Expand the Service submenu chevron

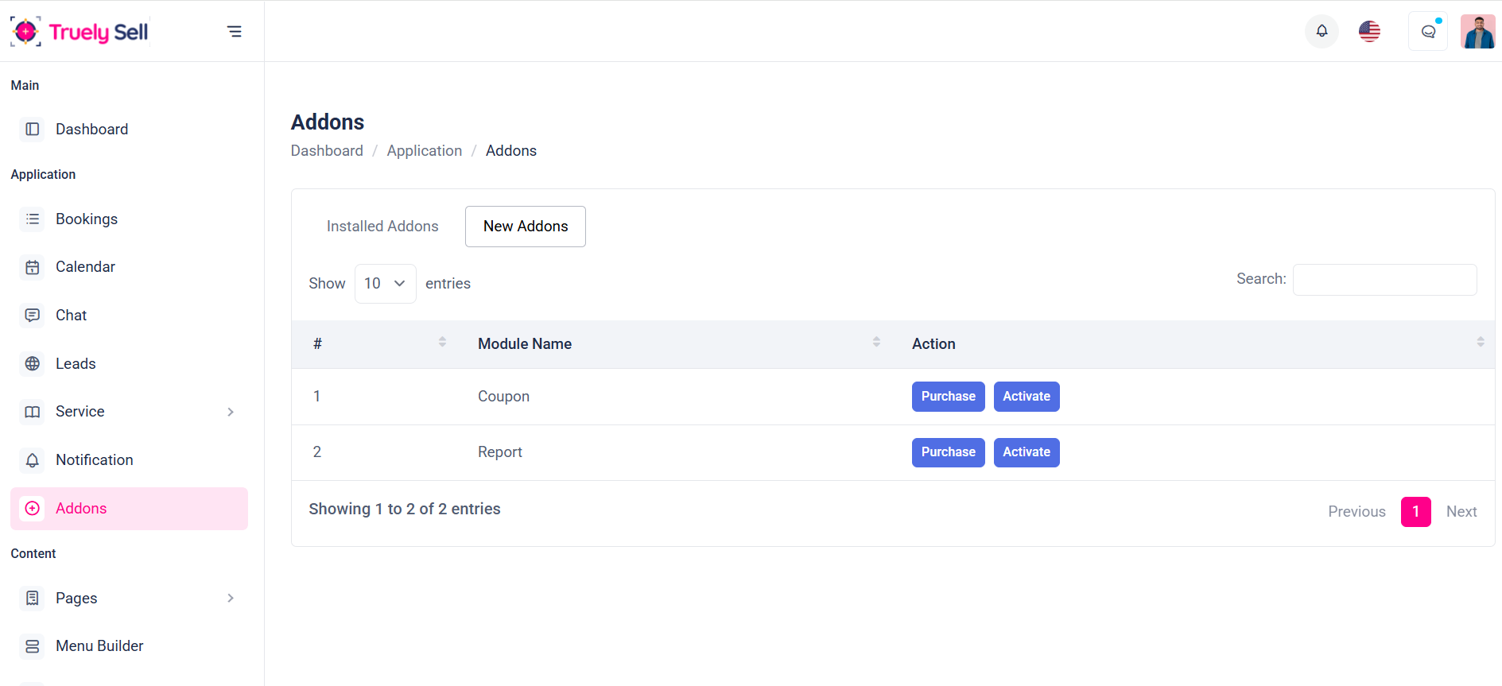231,412
